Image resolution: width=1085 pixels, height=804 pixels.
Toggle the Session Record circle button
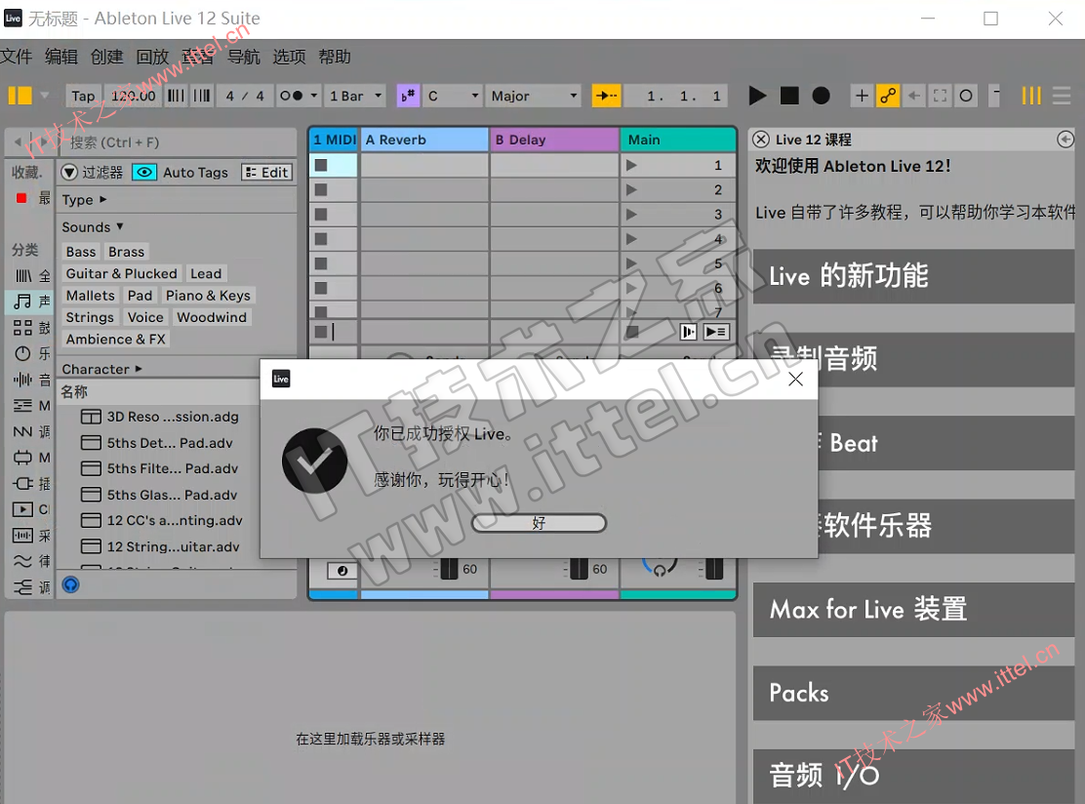[x=966, y=96]
